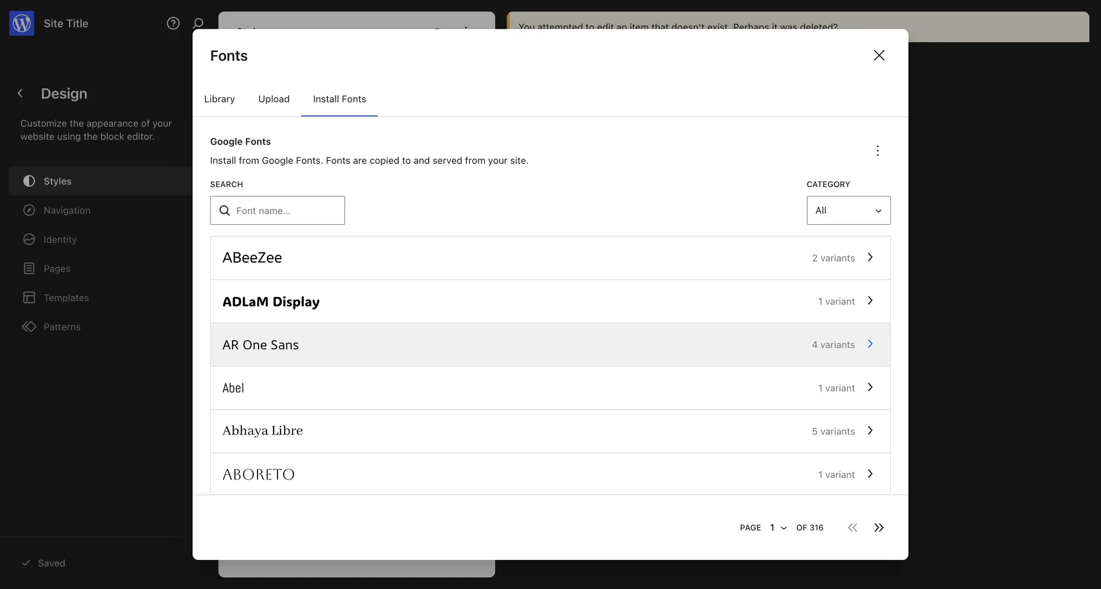This screenshot has width=1101, height=589.
Task: Click the '5 variants' label for Abhaya Libre
Action: (833, 432)
